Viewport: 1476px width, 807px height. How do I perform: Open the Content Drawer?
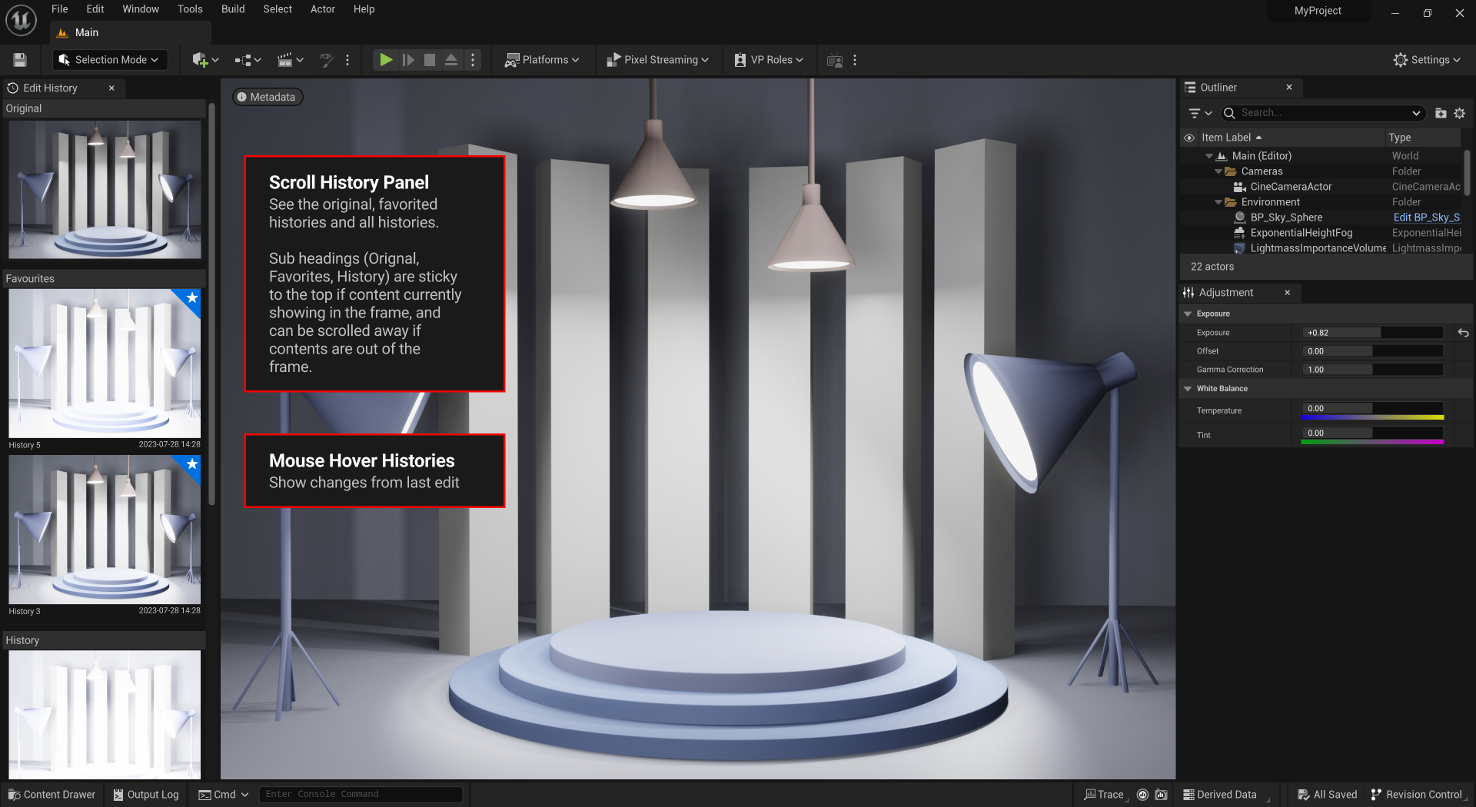tap(52, 795)
